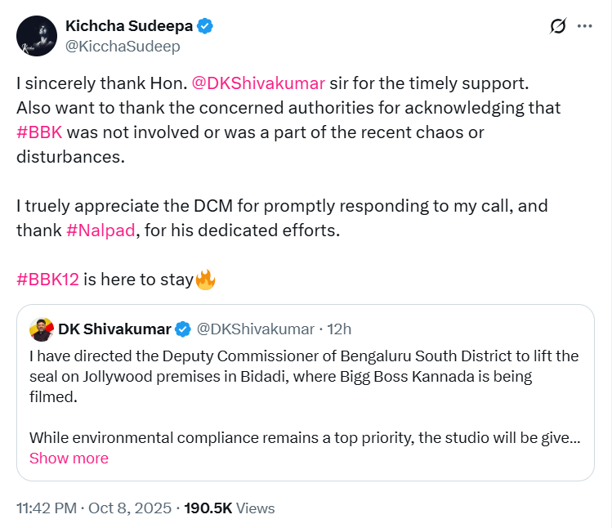
Task: Open the #BBK12 hashtag
Action: [47, 280]
